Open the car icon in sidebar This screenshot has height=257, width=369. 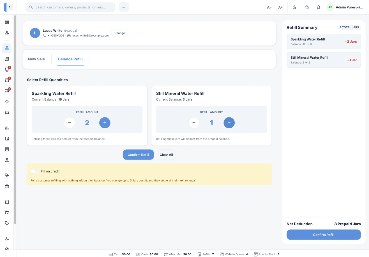[7, 112]
